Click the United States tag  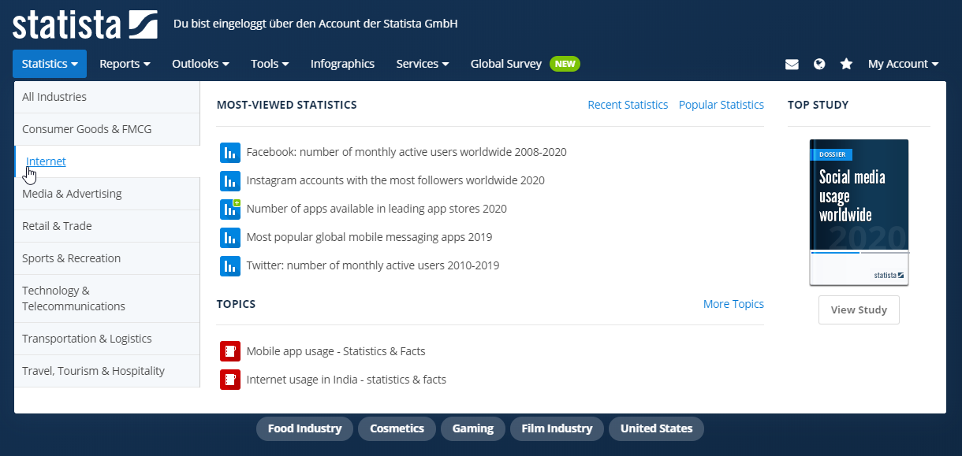(x=656, y=428)
